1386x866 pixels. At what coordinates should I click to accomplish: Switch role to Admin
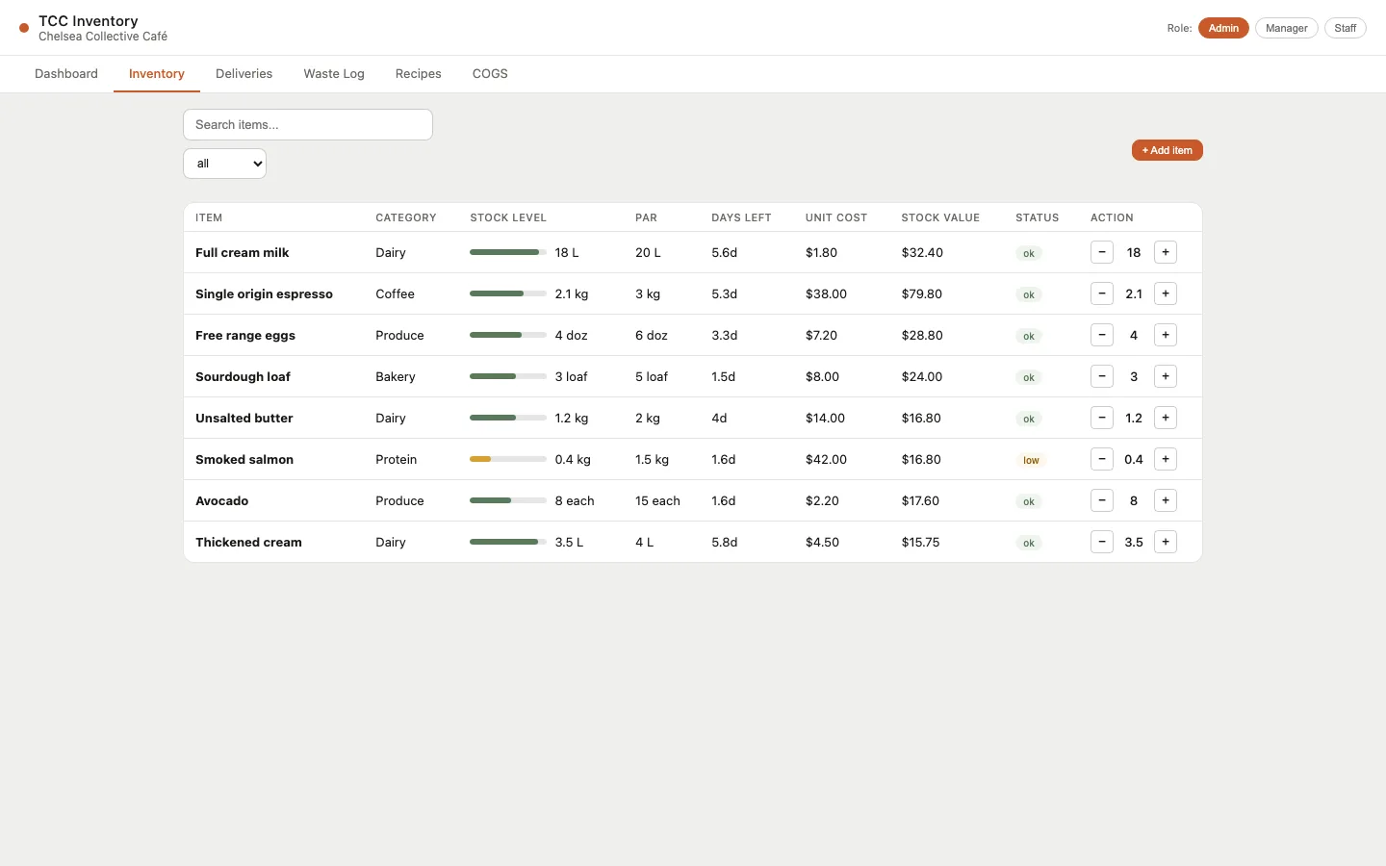[x=1223, y=28]
